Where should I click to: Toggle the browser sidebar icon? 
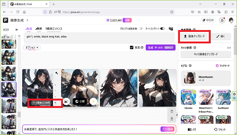point(206,12)
